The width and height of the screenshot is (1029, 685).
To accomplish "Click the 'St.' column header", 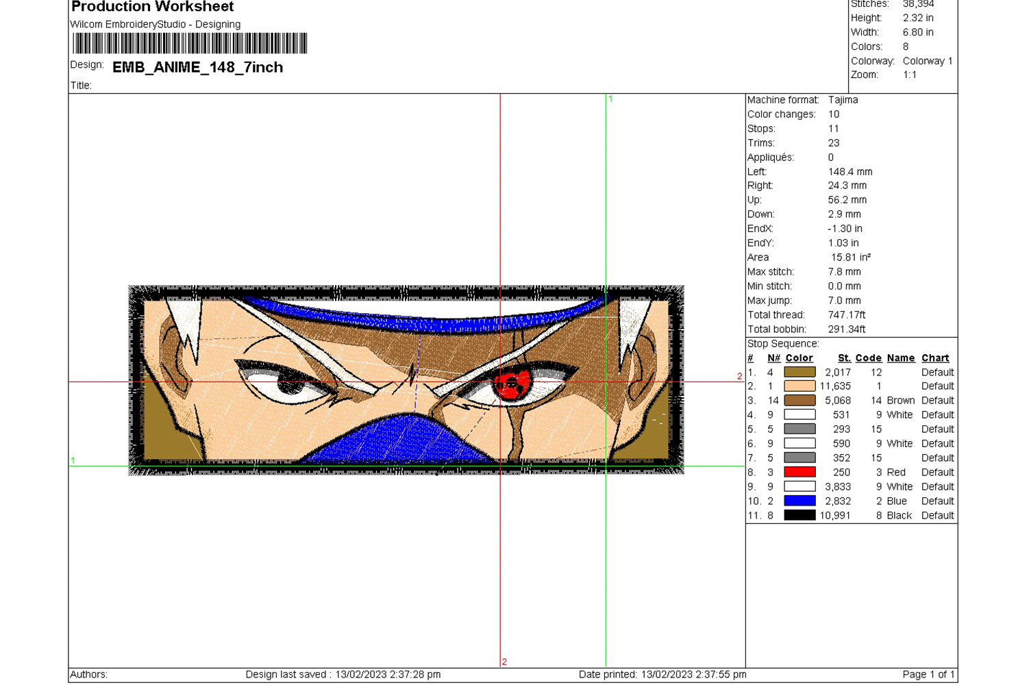I will pyautogui.click(x=844, y=358).
